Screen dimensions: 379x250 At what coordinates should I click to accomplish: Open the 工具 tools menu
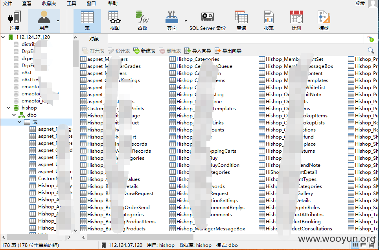(71, 4)
